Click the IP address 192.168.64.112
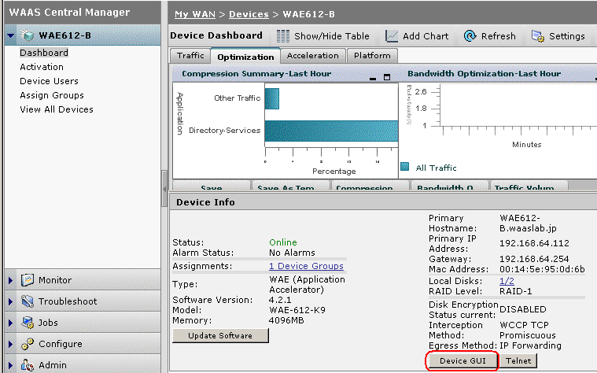This screenshot has width=597, height=373. pos(534,243)
